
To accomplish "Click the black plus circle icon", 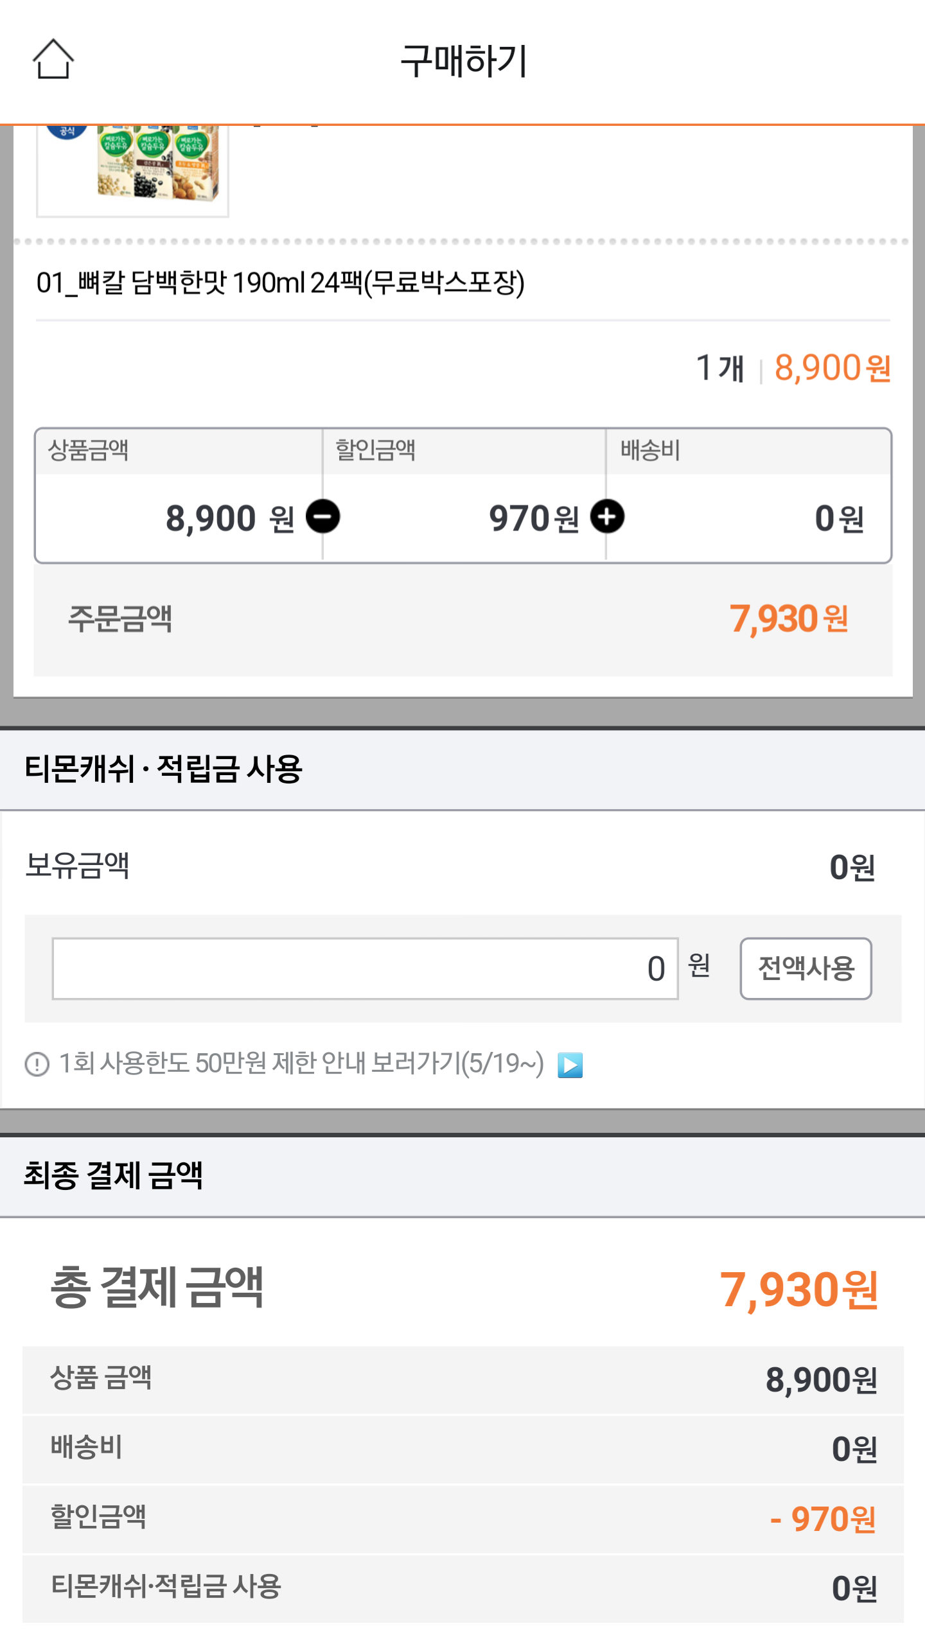I will 607,517.
